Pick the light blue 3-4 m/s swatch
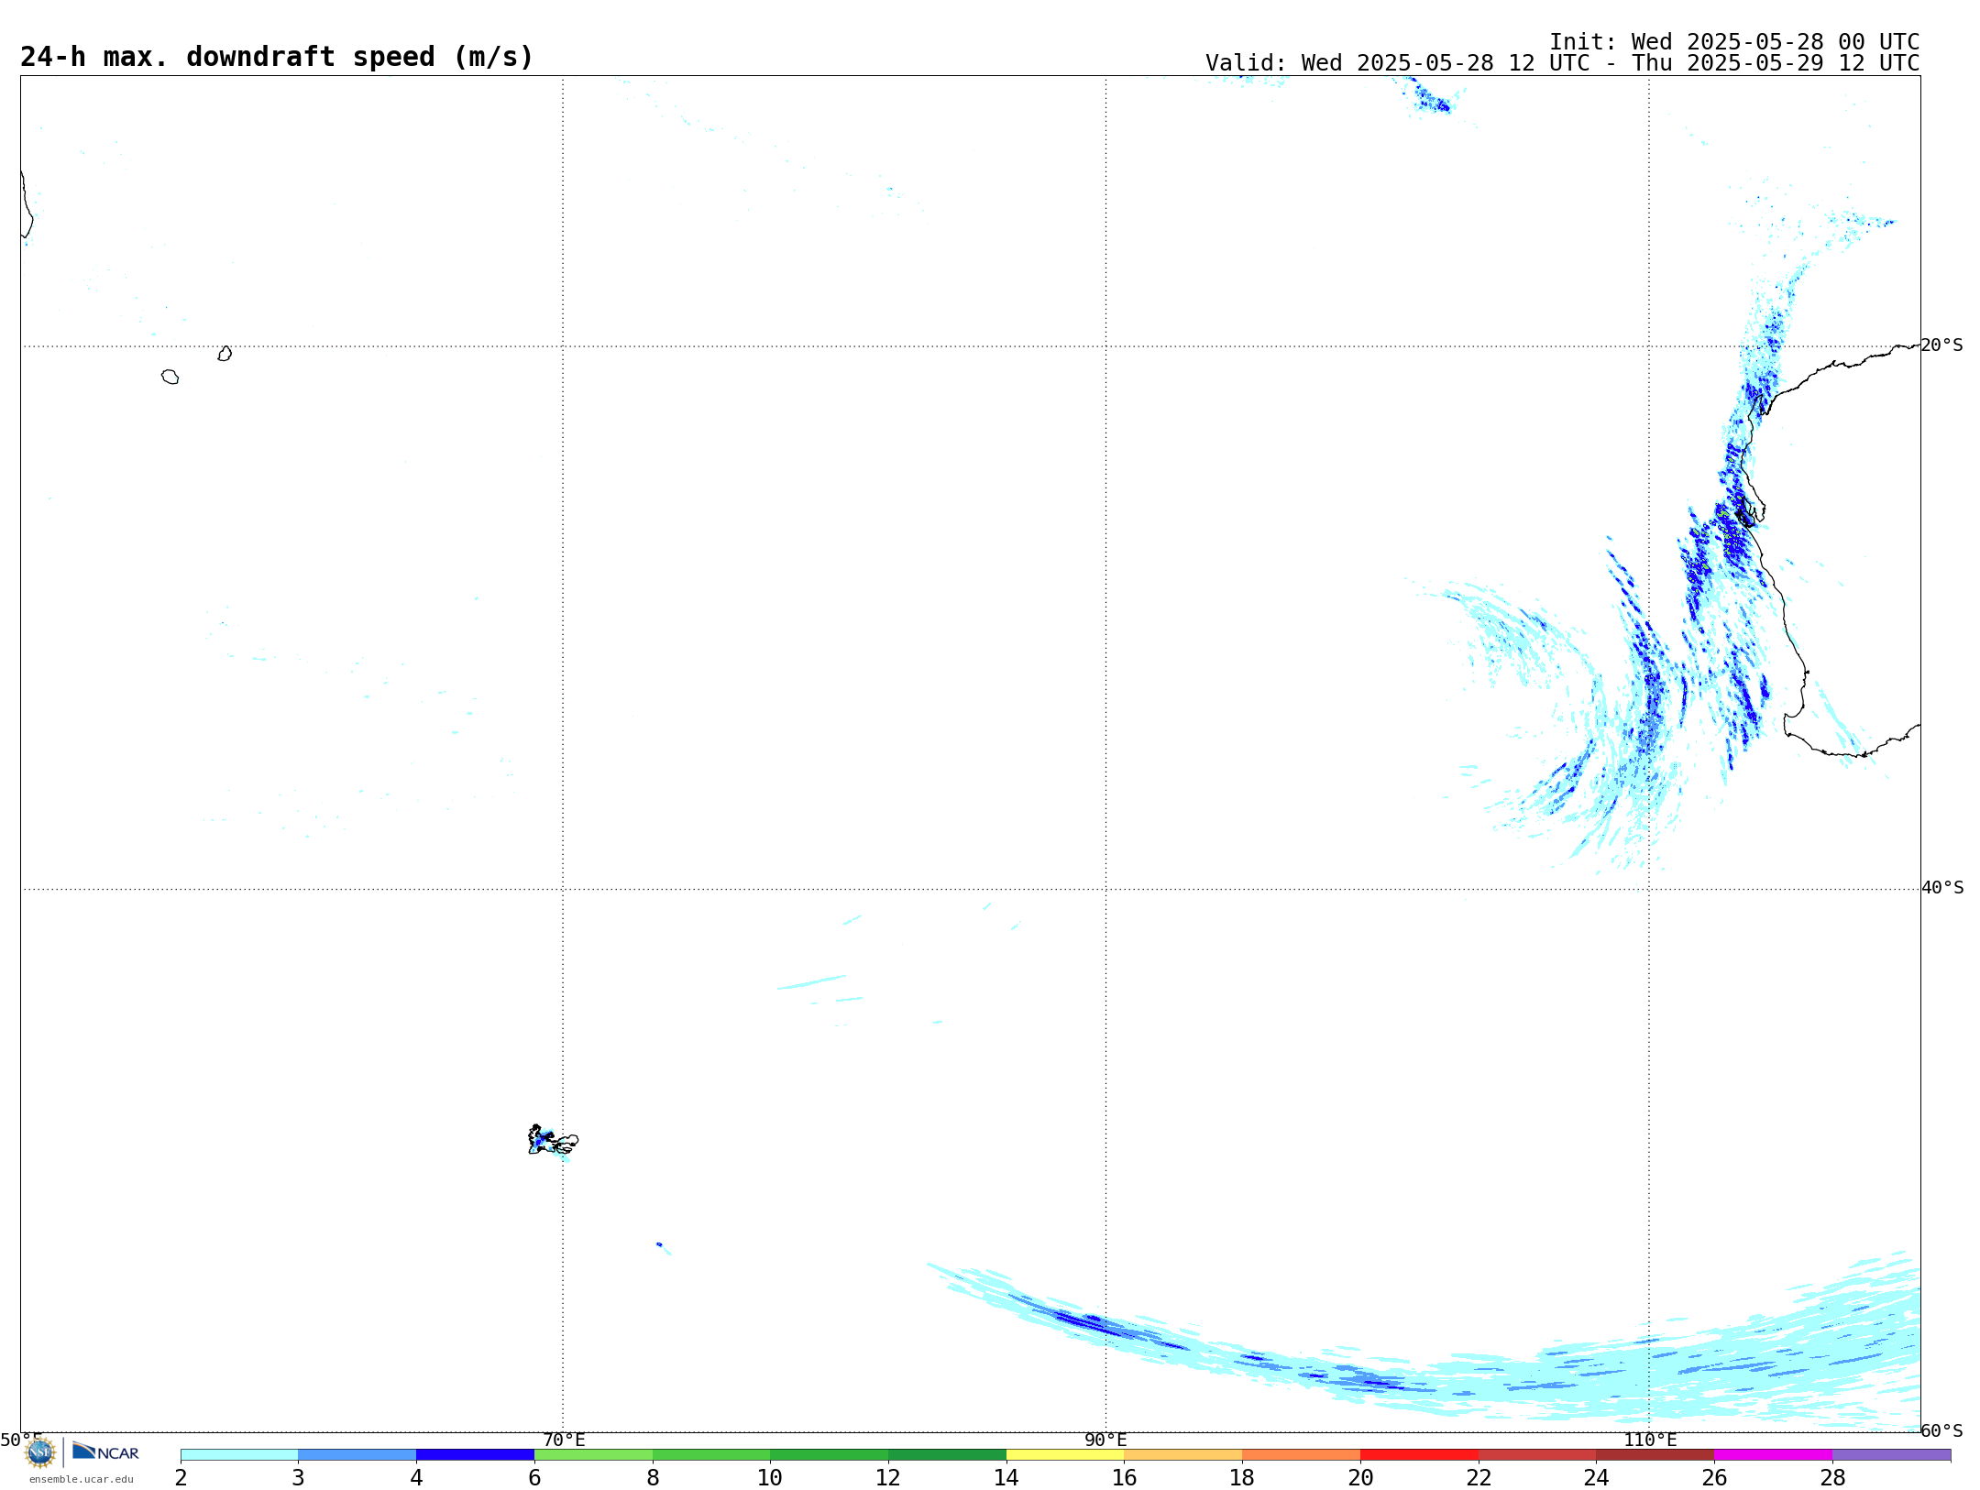The height and width of the screenshot is (1490, 1980). [x=357, y=1454]
